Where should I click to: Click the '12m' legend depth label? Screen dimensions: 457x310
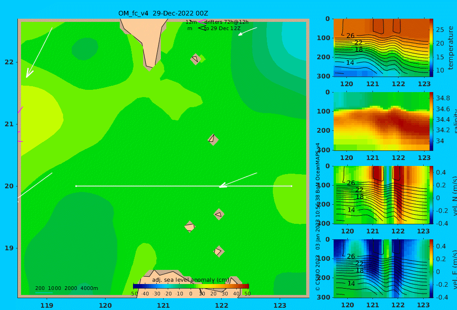191,22
